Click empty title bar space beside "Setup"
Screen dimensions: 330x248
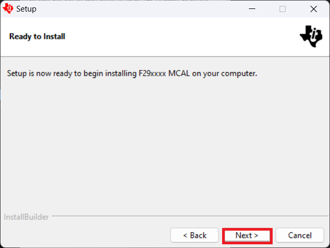point(132,9)
